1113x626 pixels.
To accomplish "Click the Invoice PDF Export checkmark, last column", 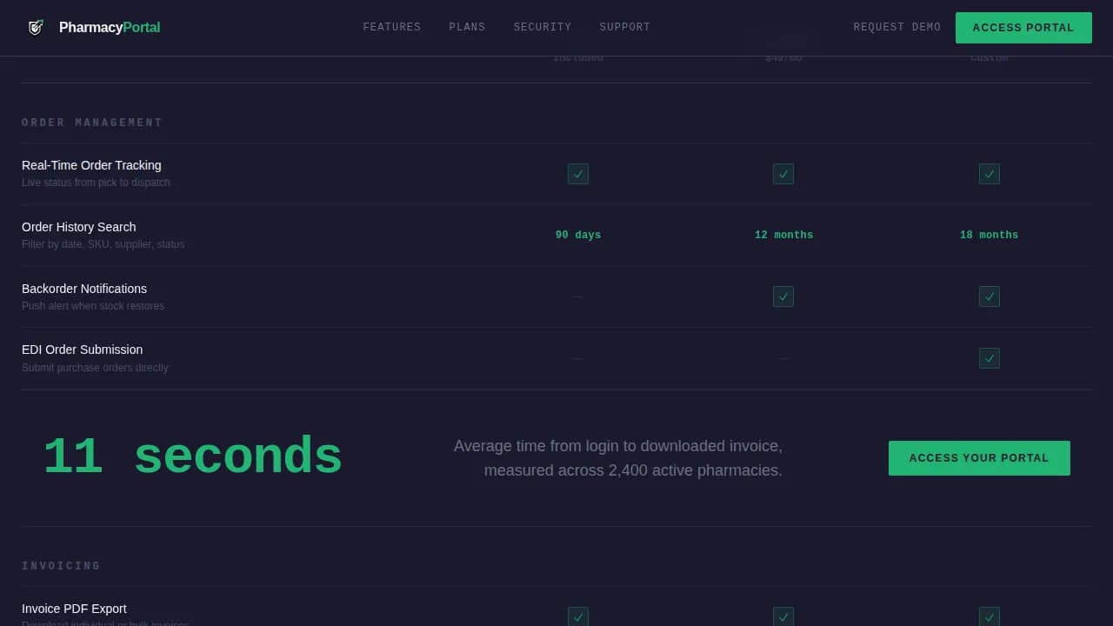I will click(989, 617).
